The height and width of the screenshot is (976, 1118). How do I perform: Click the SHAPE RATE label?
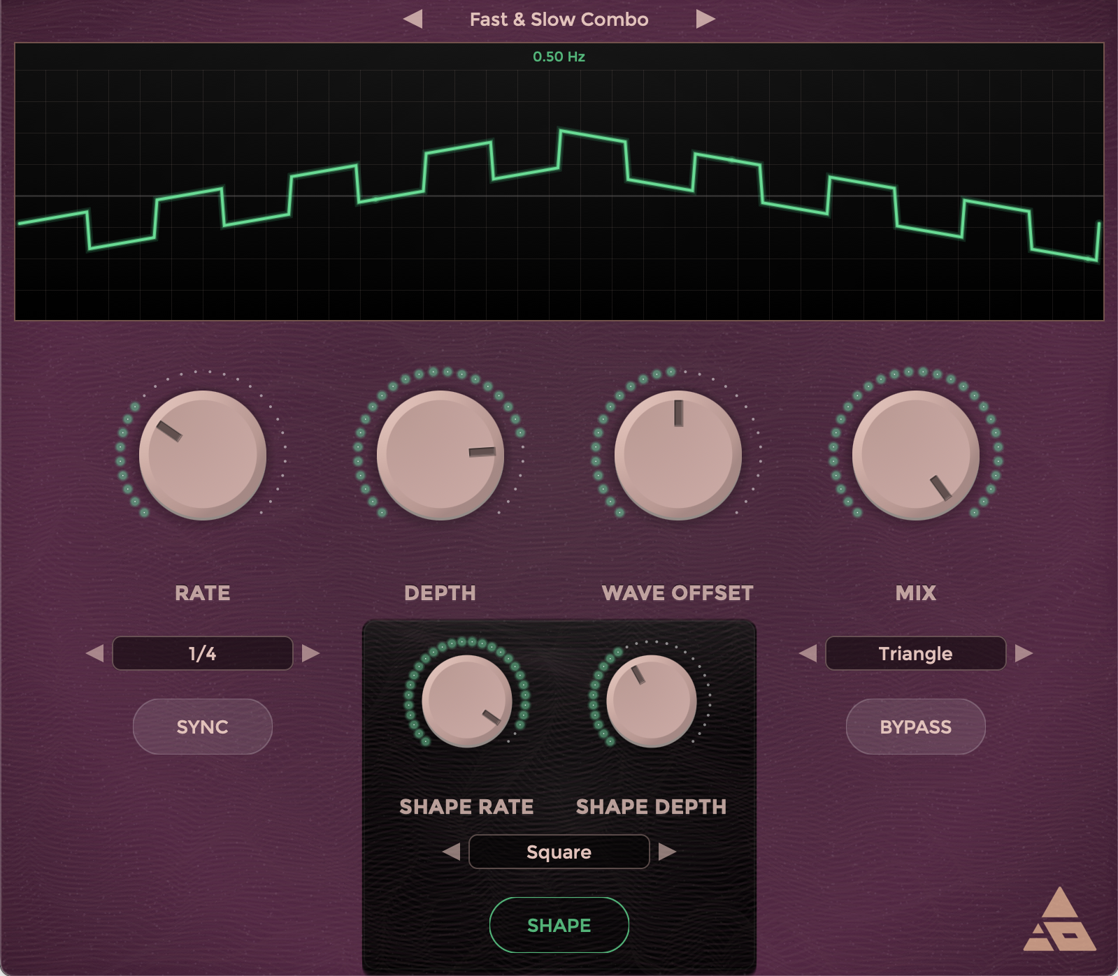click(466, 807)
